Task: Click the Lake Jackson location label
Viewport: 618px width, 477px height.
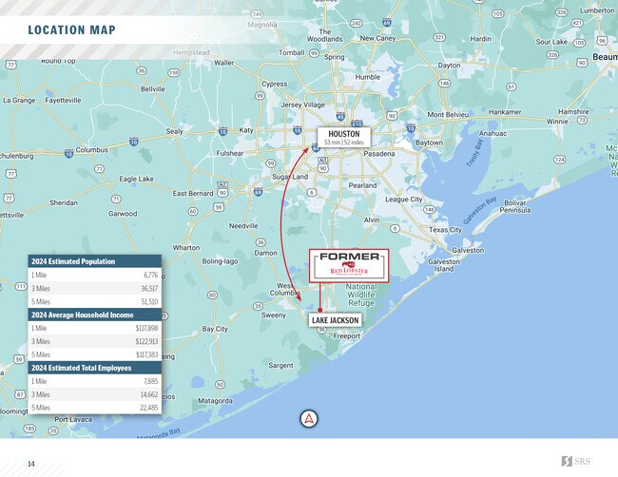Action: 335,321
